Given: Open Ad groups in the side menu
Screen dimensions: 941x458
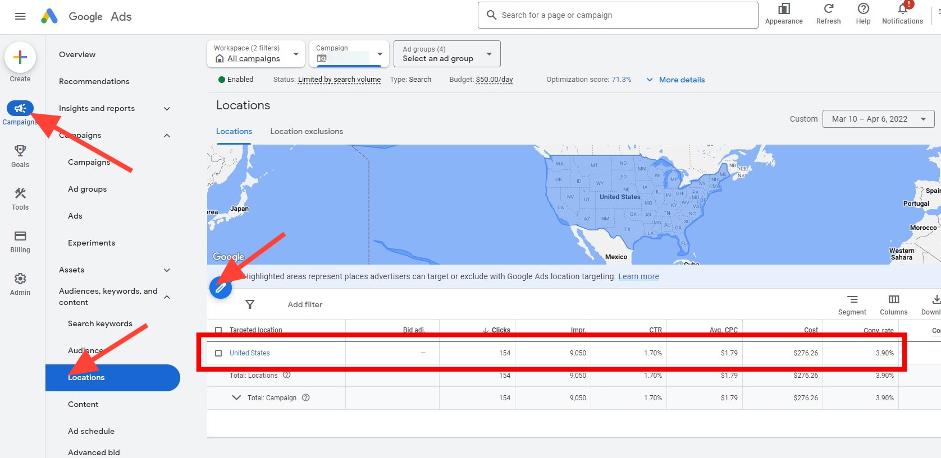Looking at the screenshot, I should point(88,189).
